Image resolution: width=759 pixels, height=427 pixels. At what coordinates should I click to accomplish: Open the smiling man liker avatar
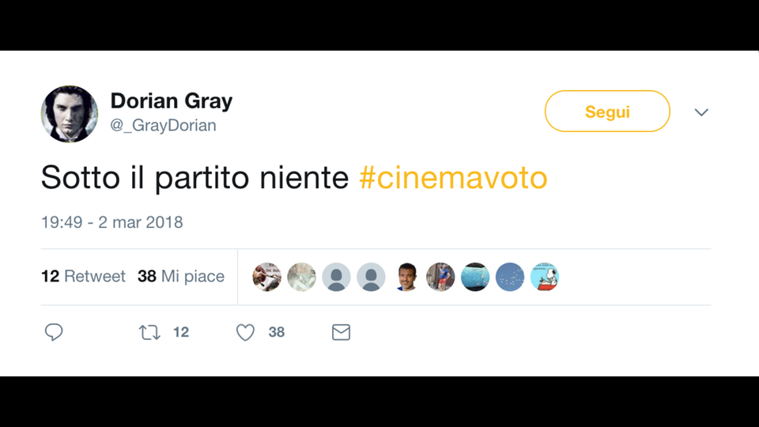coord(406,277)
